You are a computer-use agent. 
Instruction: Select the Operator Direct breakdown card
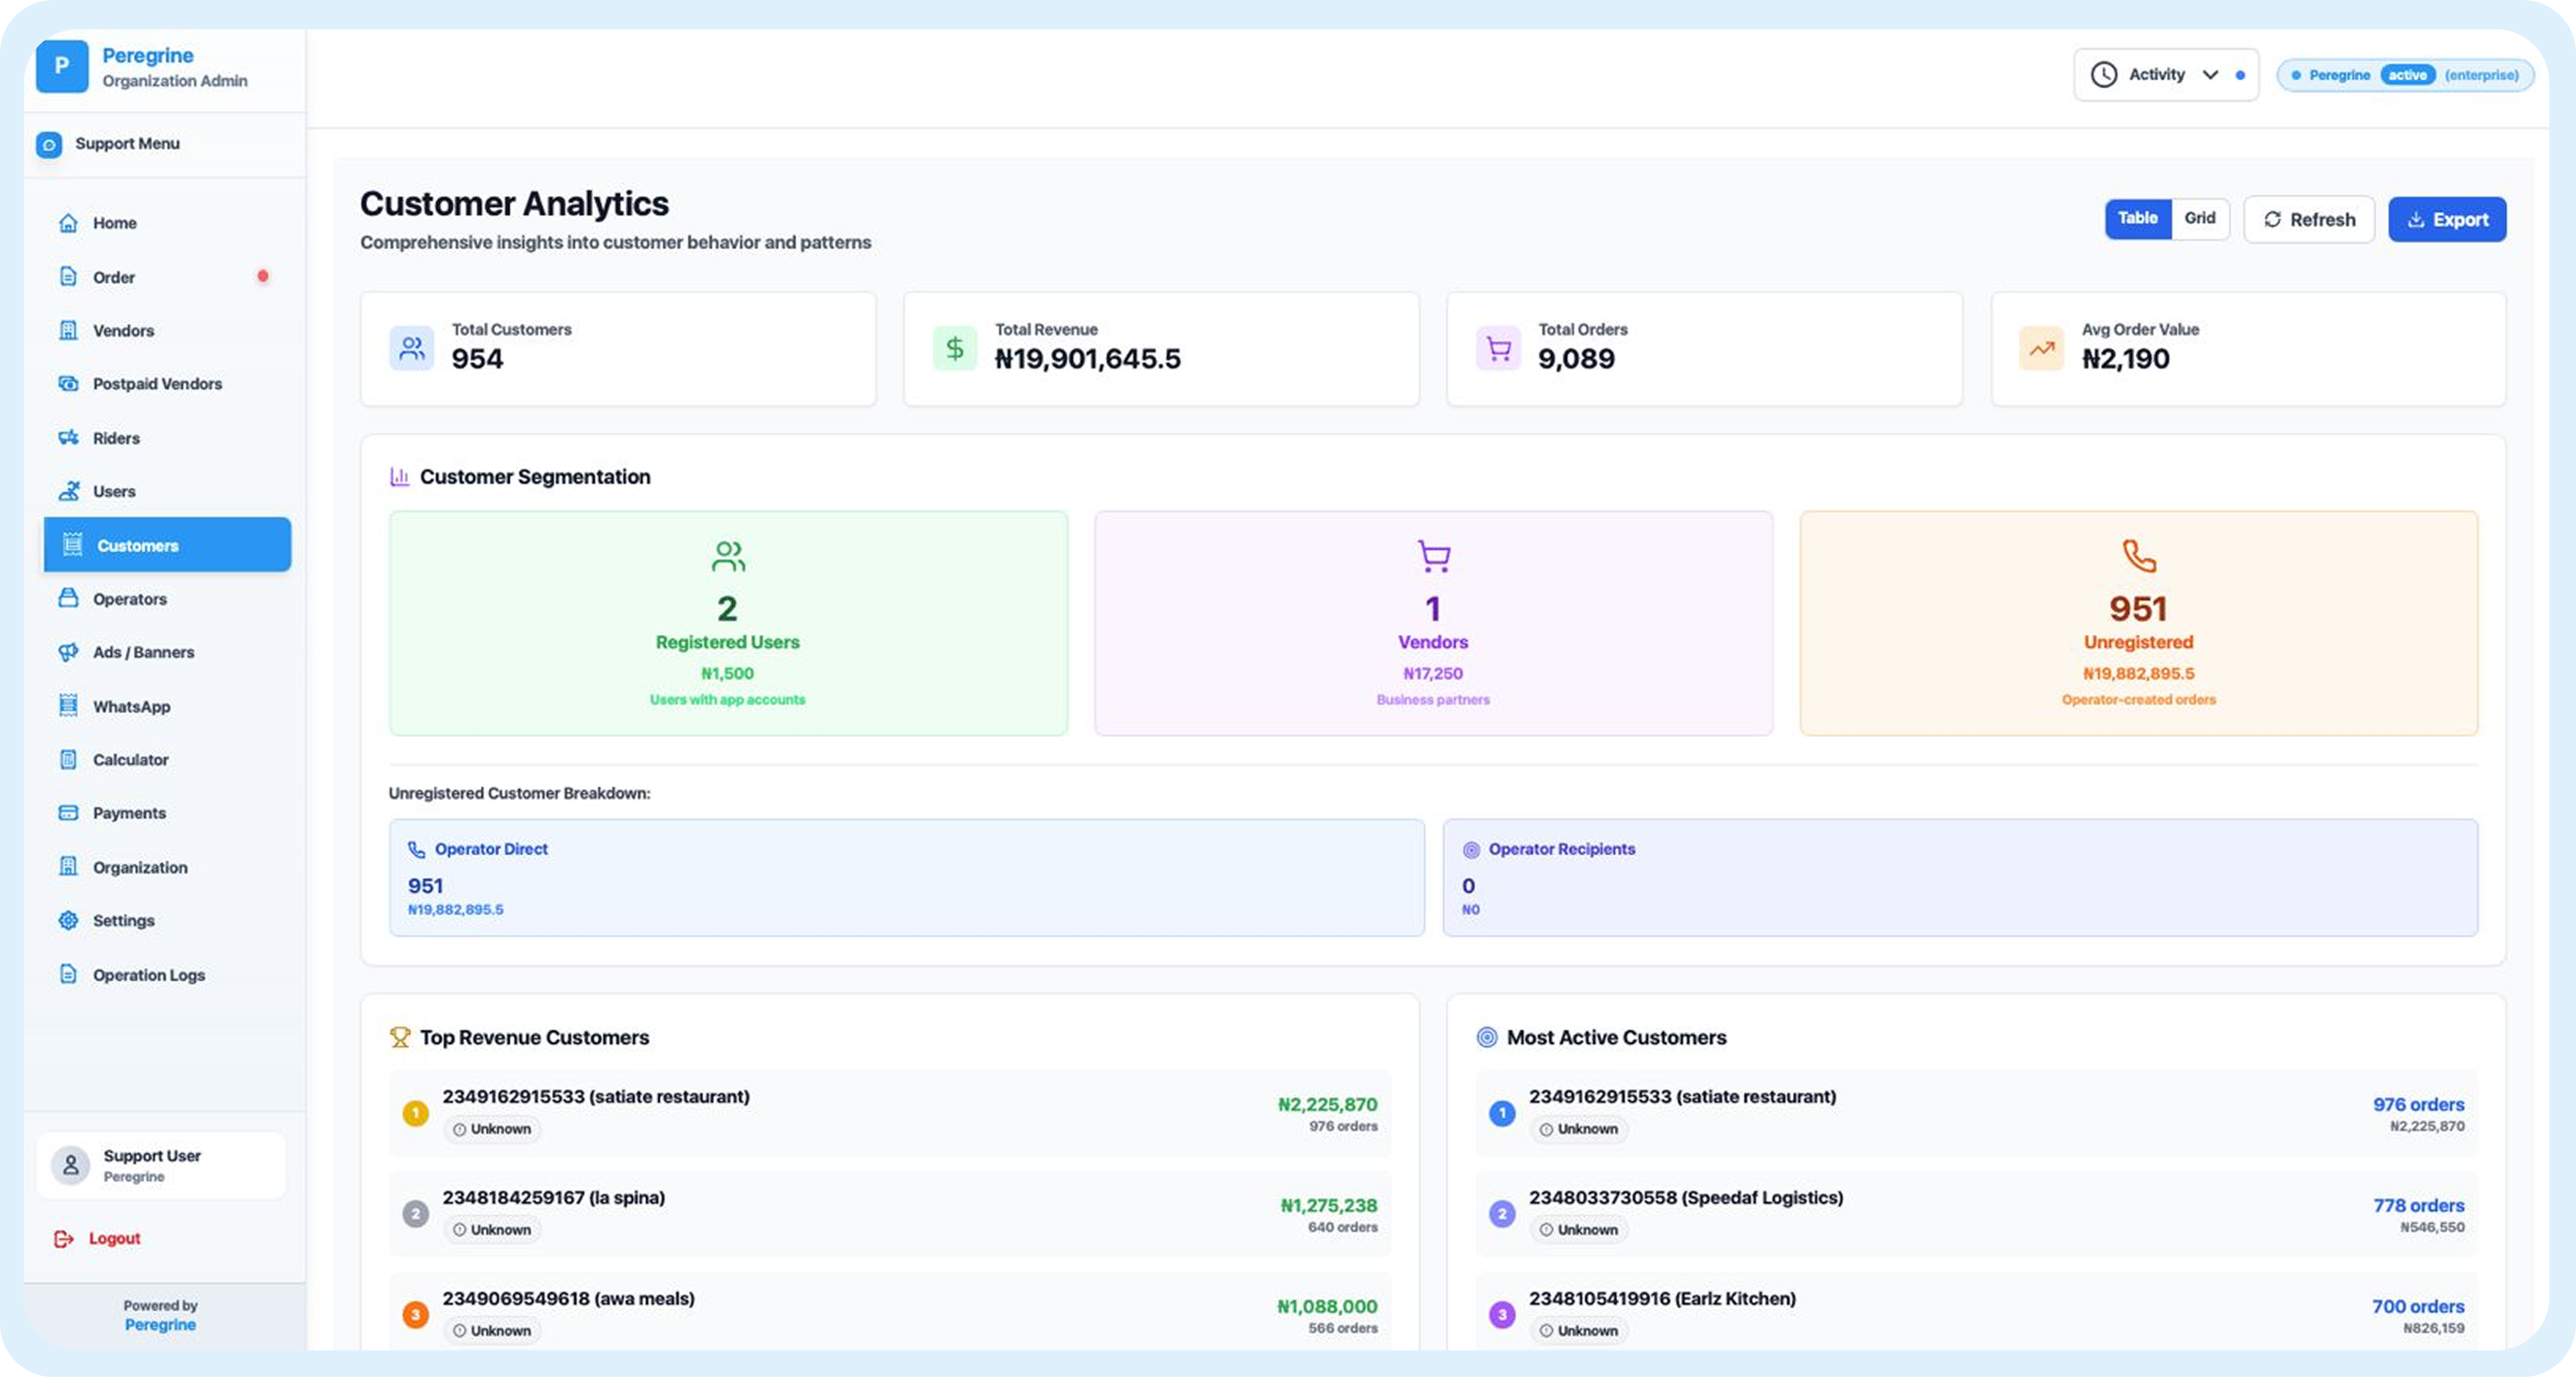tap(906, 877)
